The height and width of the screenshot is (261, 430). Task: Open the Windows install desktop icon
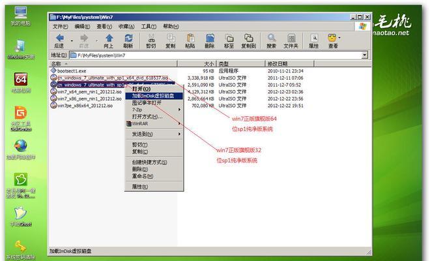21,50
